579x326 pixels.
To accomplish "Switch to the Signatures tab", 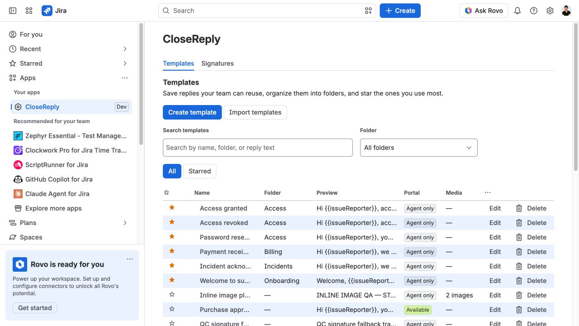I will (218, 63).
